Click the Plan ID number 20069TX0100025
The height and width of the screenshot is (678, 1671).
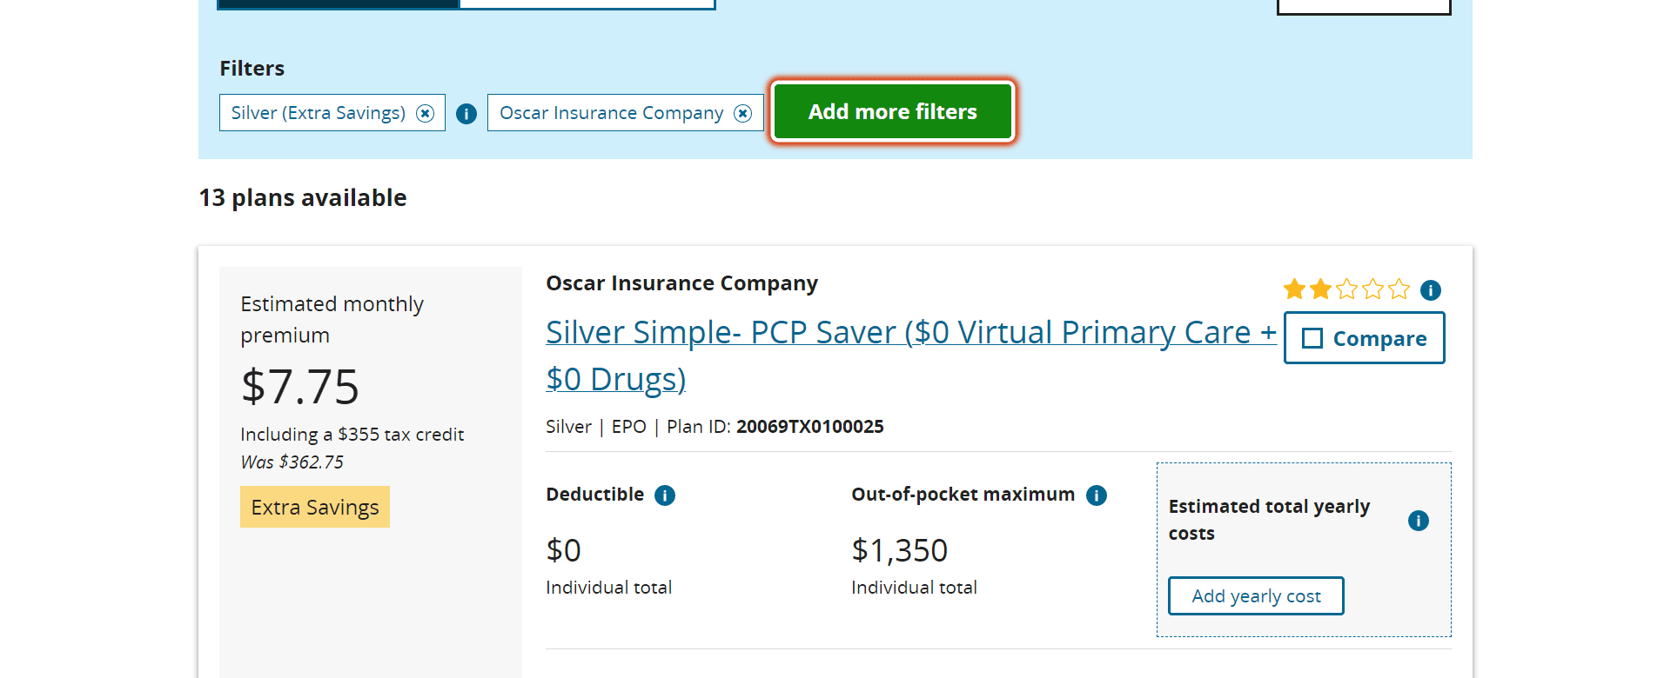click(810, 427)
